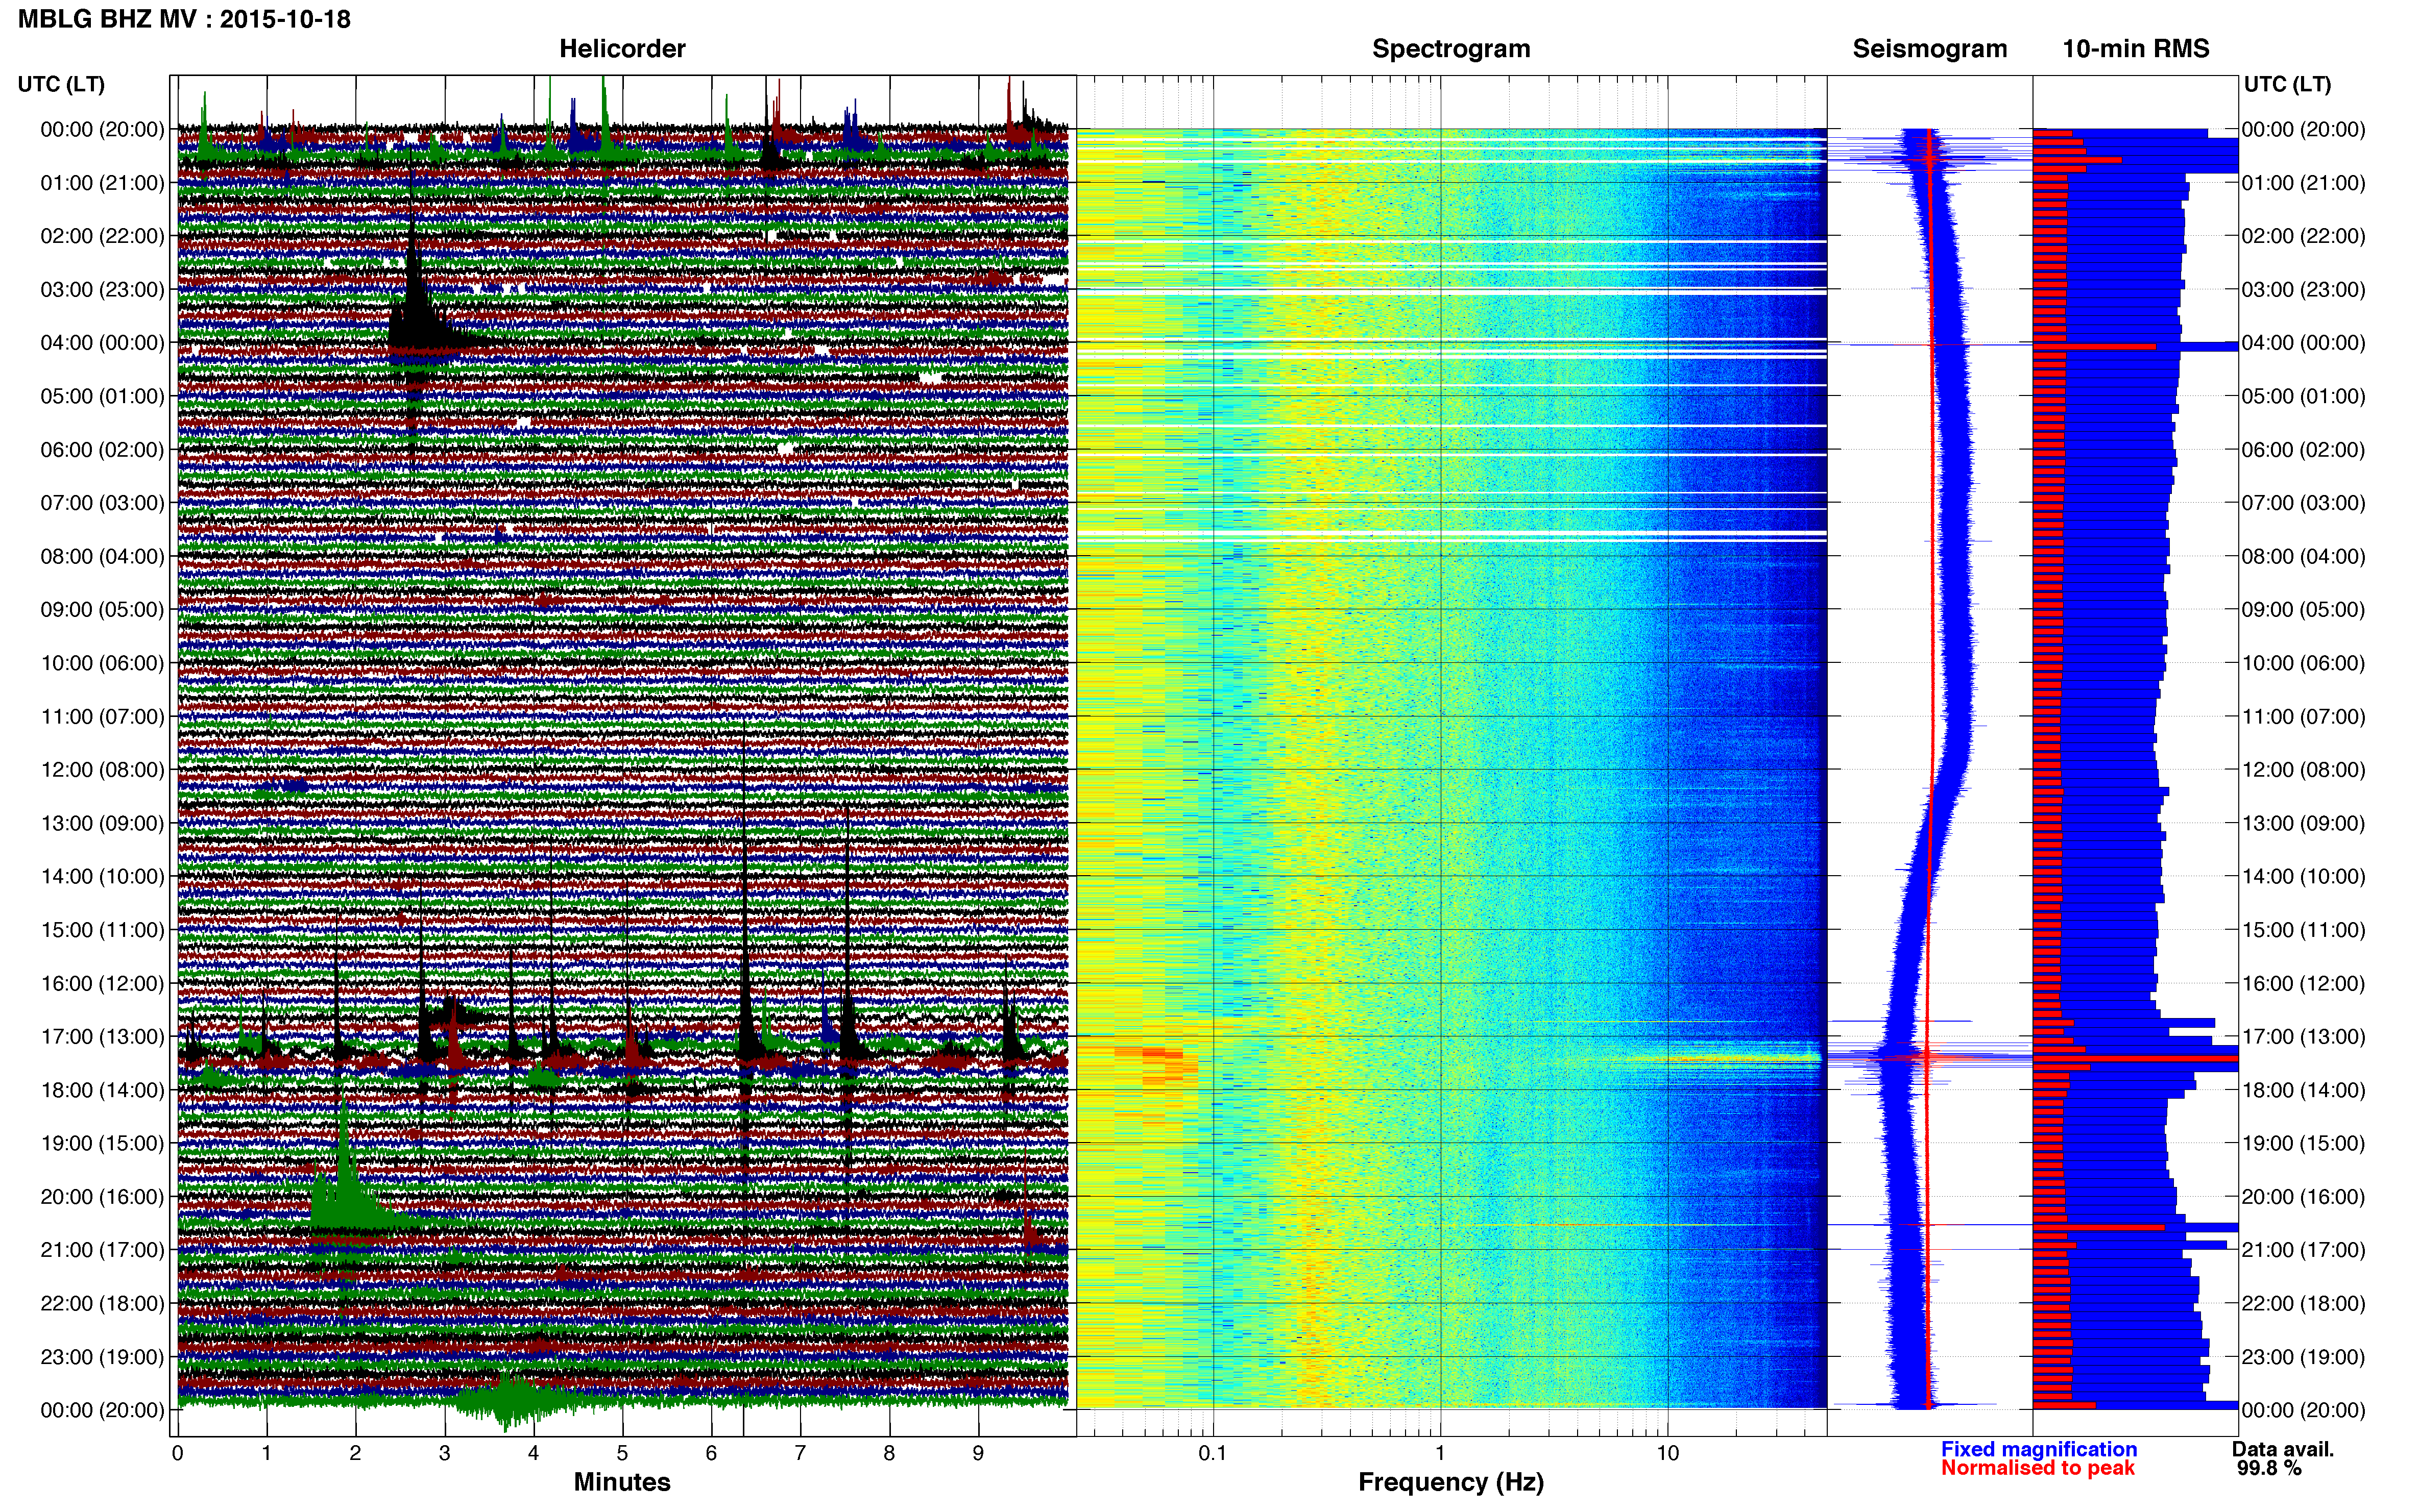Click "19:00 (15:00)" on the helicorder time axis
Image resolution: width=2420 pixels, height=1512 pixels.
click(x=102, y=1143)
